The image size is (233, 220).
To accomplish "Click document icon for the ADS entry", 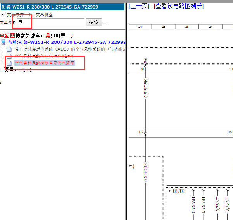I will point(9,49).
